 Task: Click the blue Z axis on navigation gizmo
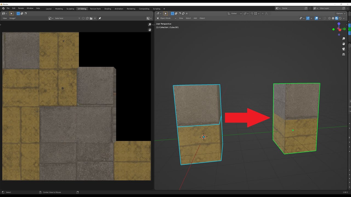[x=339, y=24]
